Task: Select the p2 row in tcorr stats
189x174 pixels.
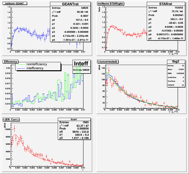Action: (73, 138)
